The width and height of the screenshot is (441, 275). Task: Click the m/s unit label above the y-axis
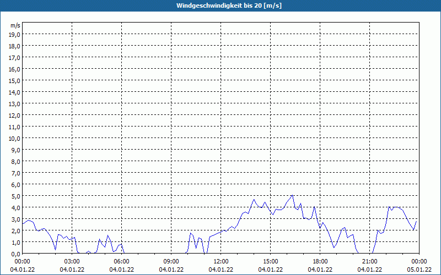[x=15, y=25]
